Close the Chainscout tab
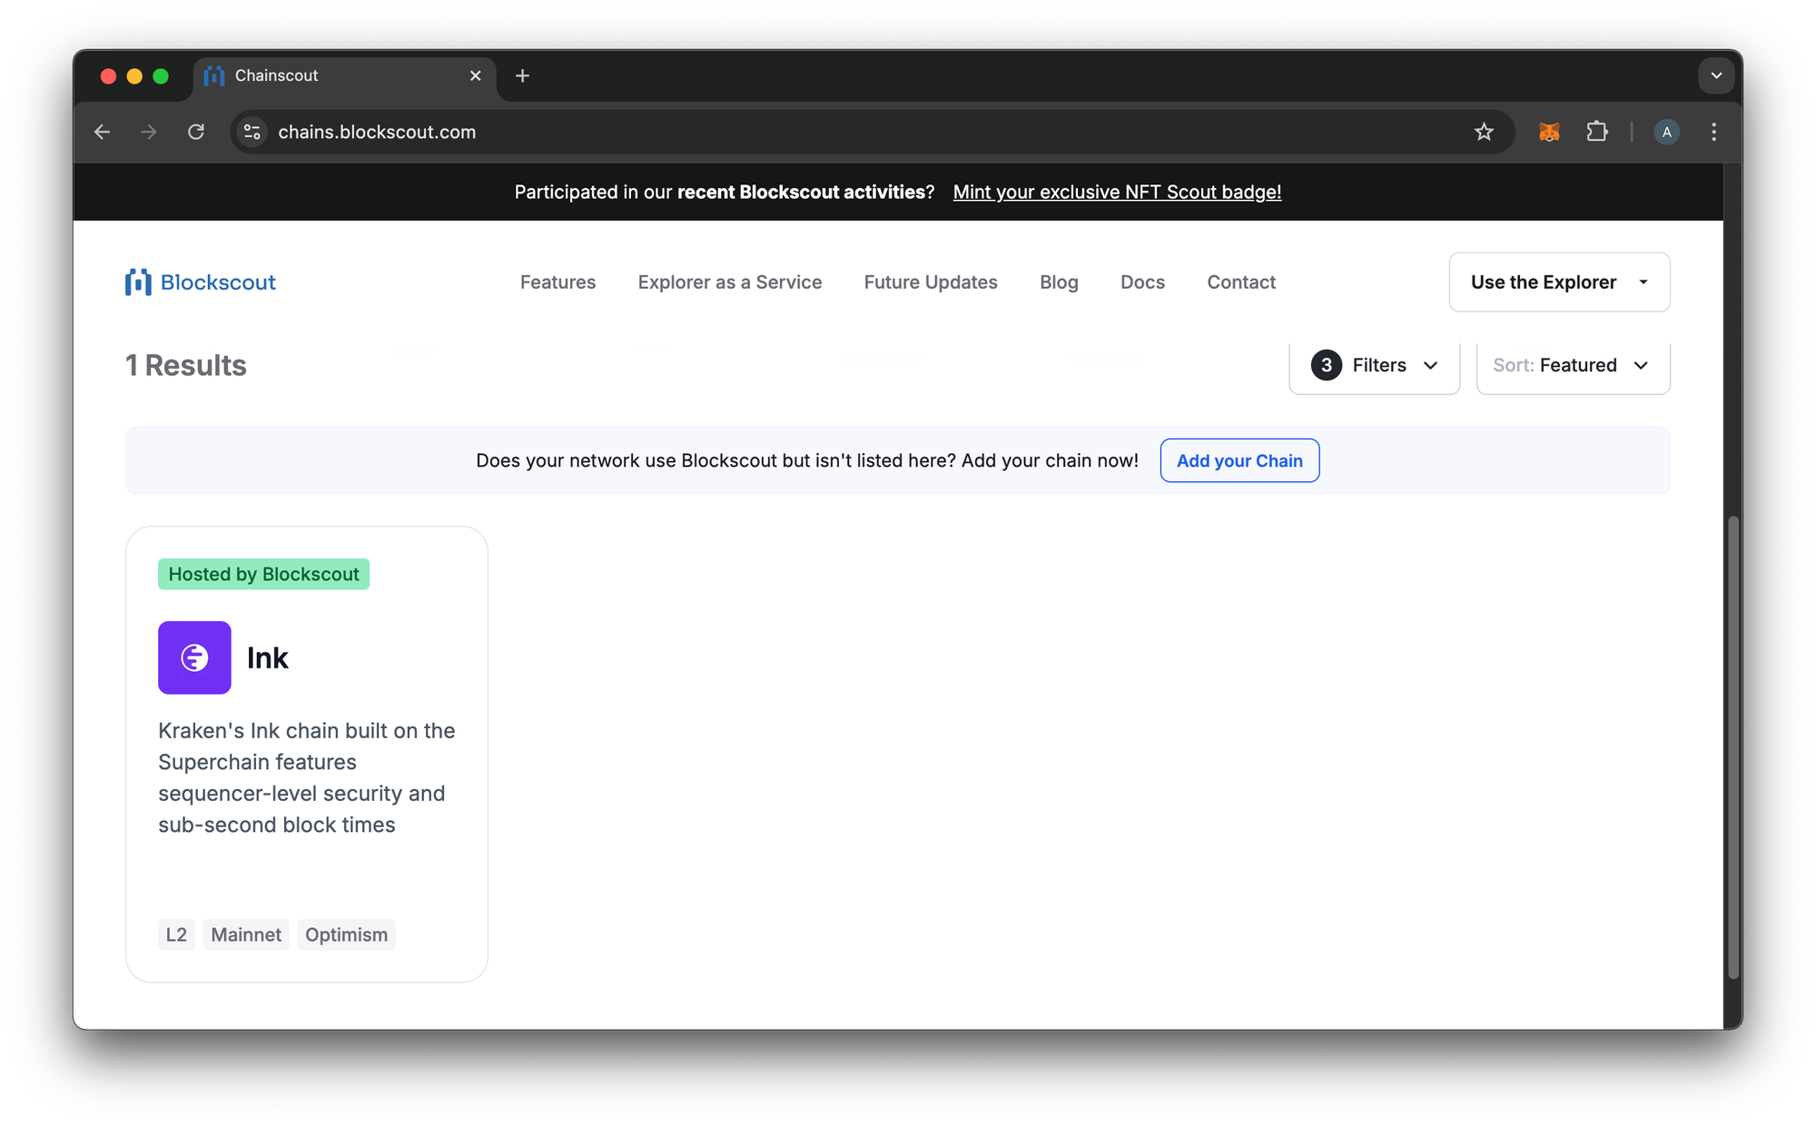Viewport: 1816px width, 1126px height. click(x=475, y=75)
